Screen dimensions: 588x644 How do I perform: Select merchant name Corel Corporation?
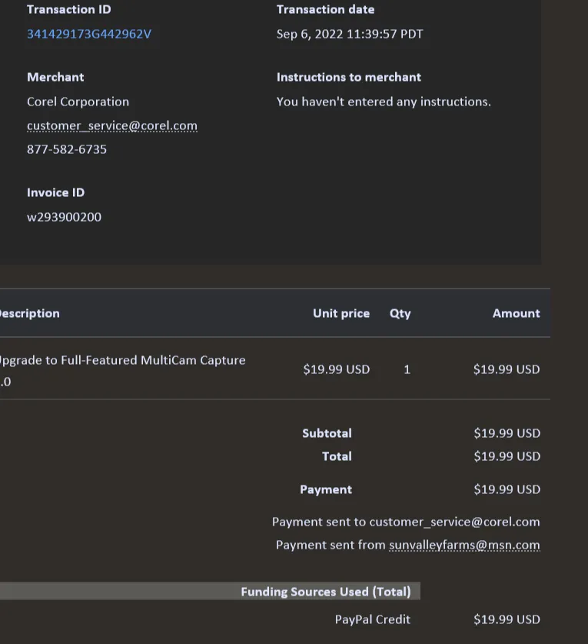(x=78, y=102)
